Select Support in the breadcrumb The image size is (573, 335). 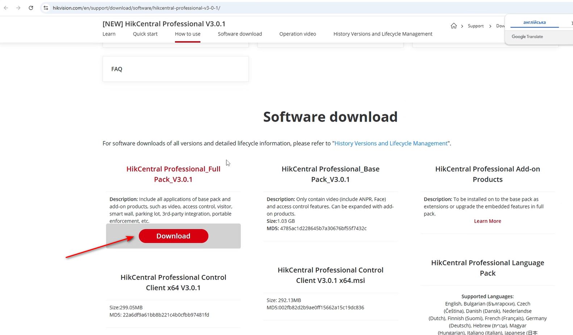[475, 26]
